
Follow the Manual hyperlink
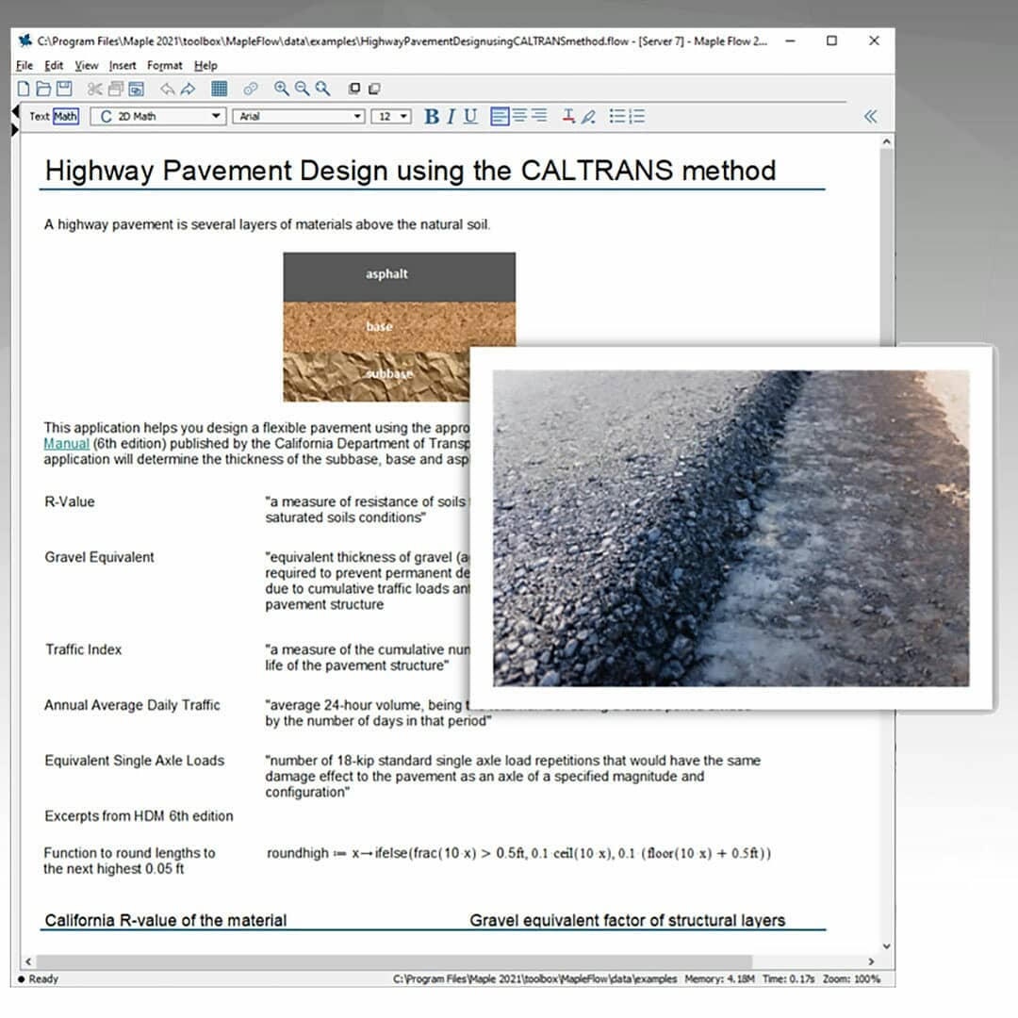tap(66, 443)
